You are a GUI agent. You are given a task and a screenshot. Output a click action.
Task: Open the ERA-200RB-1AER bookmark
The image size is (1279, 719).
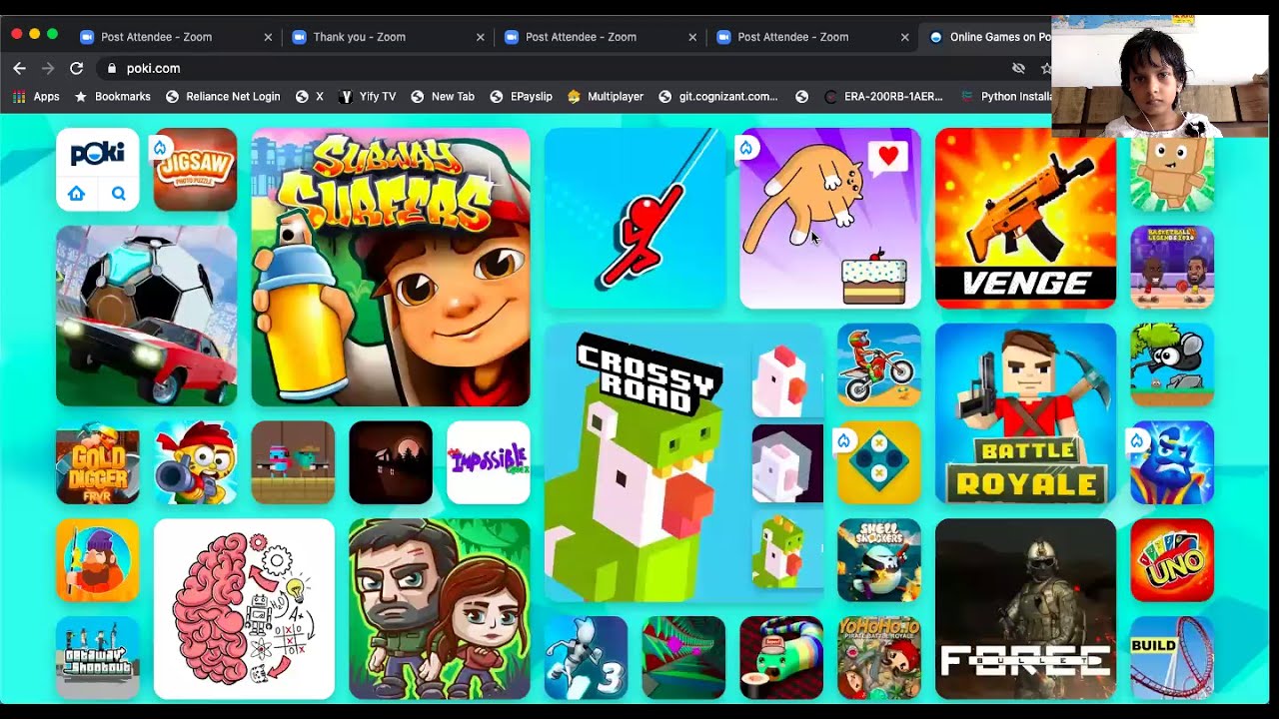click(x=883, y=97)
